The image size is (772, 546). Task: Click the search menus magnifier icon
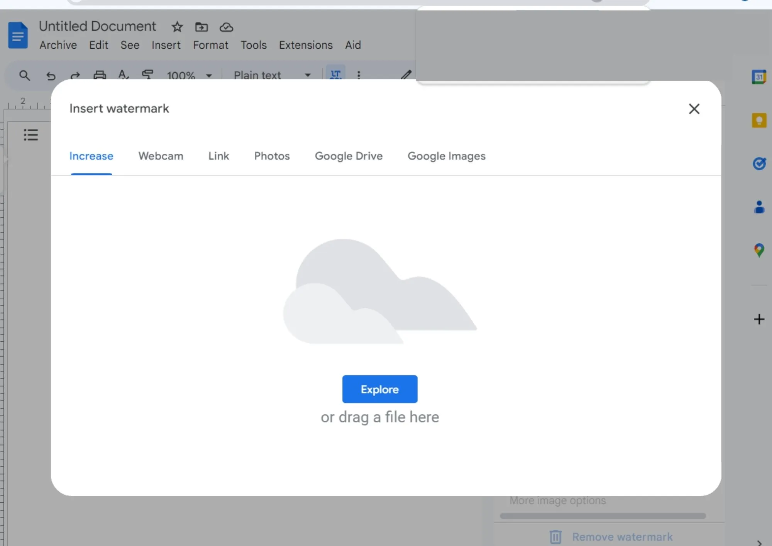24,75
